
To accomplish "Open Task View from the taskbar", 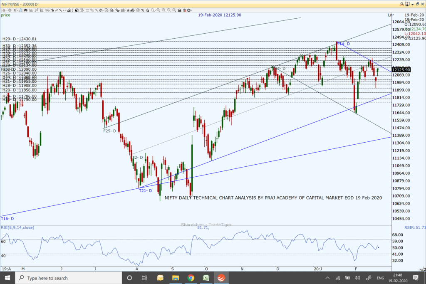I will [x=144, y=278].
